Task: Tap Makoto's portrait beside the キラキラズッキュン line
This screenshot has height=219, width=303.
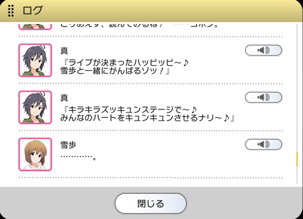Action: (35, 107)
